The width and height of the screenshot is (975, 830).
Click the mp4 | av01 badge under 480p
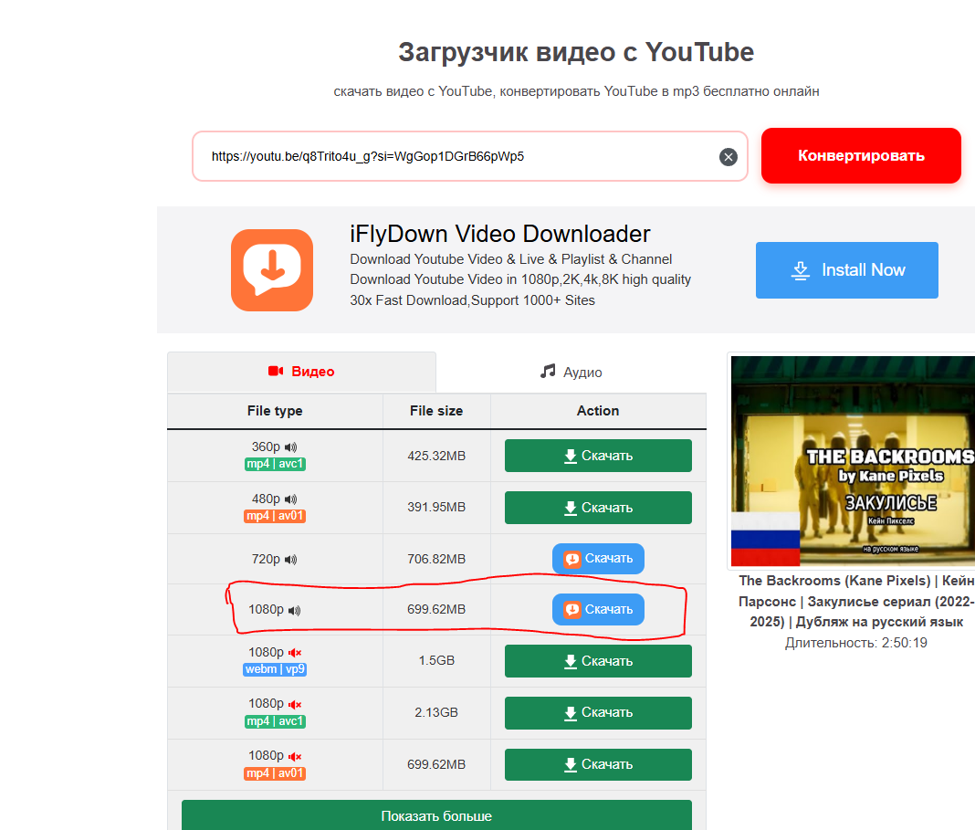click(x=275, y=516)
